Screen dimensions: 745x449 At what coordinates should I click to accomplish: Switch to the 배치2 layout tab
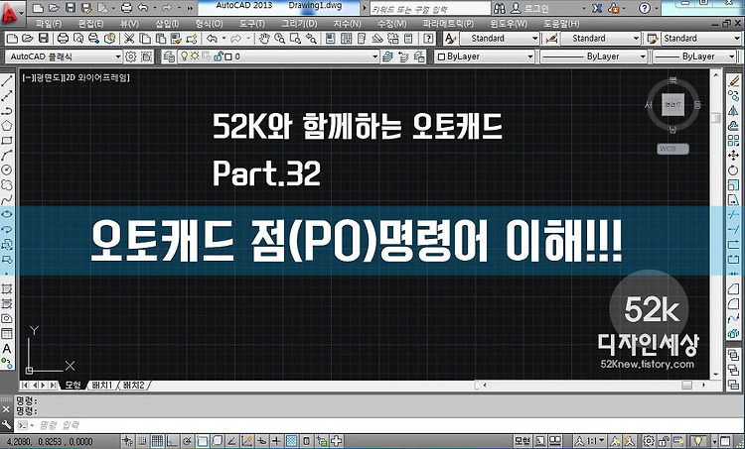pyautogui.click(x=133, y=385)
